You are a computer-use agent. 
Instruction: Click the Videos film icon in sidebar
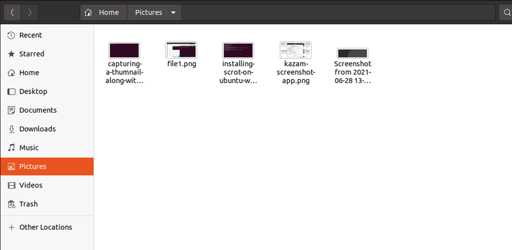pyautogui.click(x=11, y=185)
